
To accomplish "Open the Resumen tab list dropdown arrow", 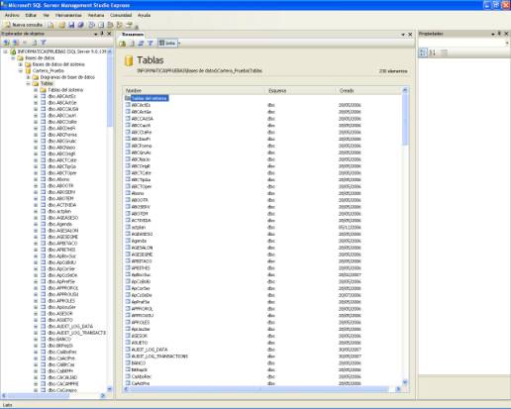I will coord(403,35).
